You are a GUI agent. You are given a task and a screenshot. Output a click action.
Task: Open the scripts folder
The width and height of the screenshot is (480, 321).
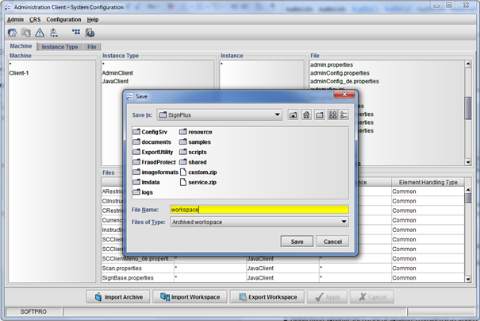pyautogui.click(x=197, y=152)
